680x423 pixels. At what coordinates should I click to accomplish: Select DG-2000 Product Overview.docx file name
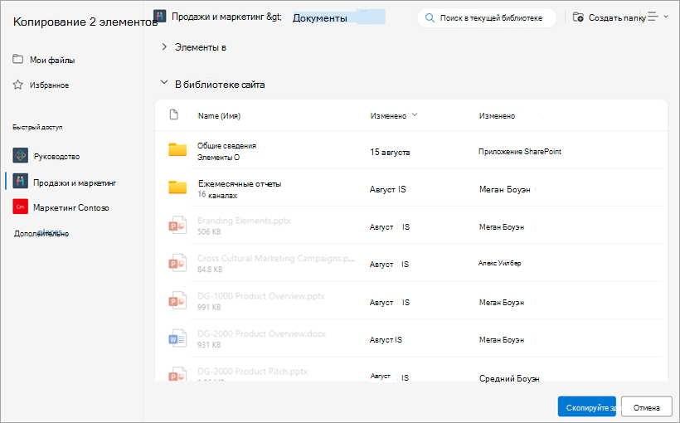pyautogui.click(x=261, y=333)
